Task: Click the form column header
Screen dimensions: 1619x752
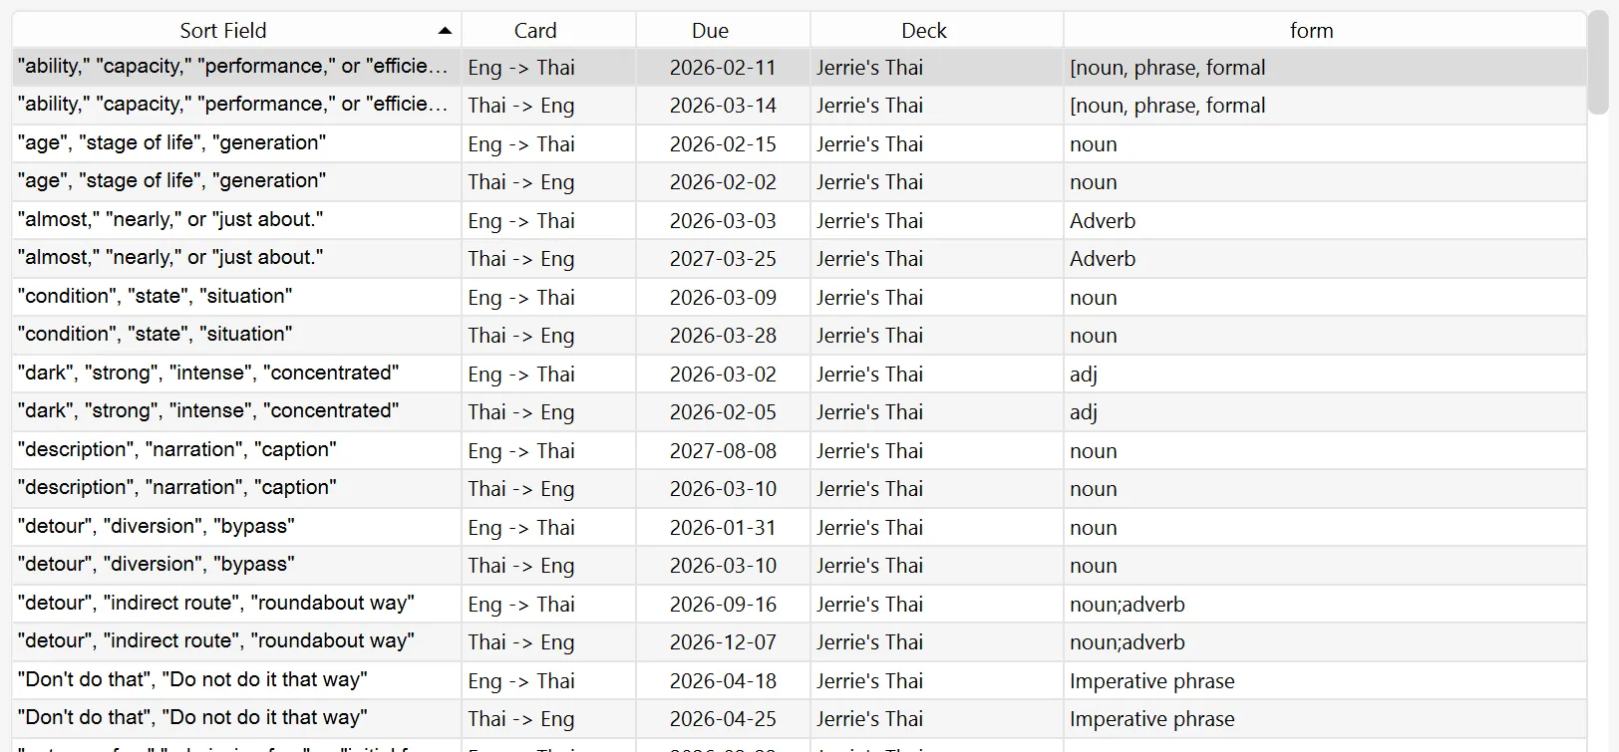Action: coord(1311,31)
